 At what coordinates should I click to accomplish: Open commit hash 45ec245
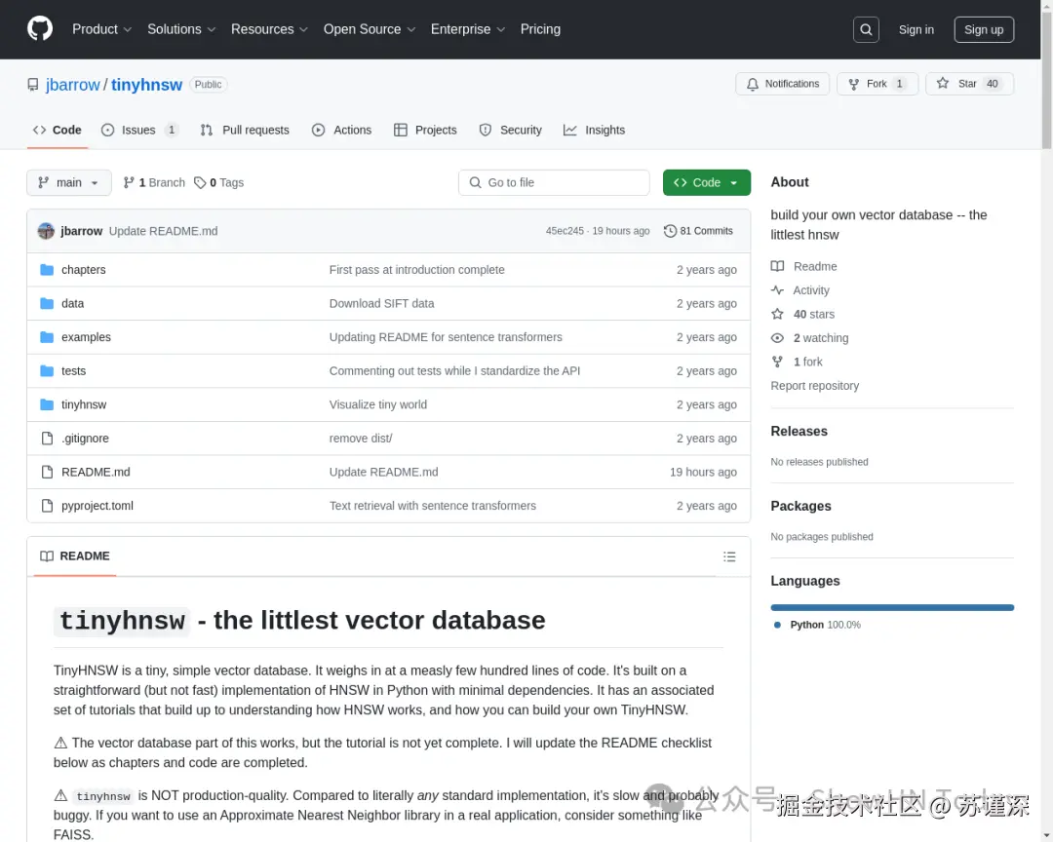tap(565, 231)
